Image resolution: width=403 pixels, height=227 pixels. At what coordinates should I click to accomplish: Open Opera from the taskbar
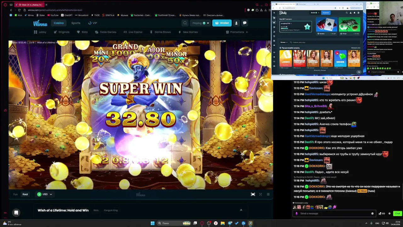202,223
